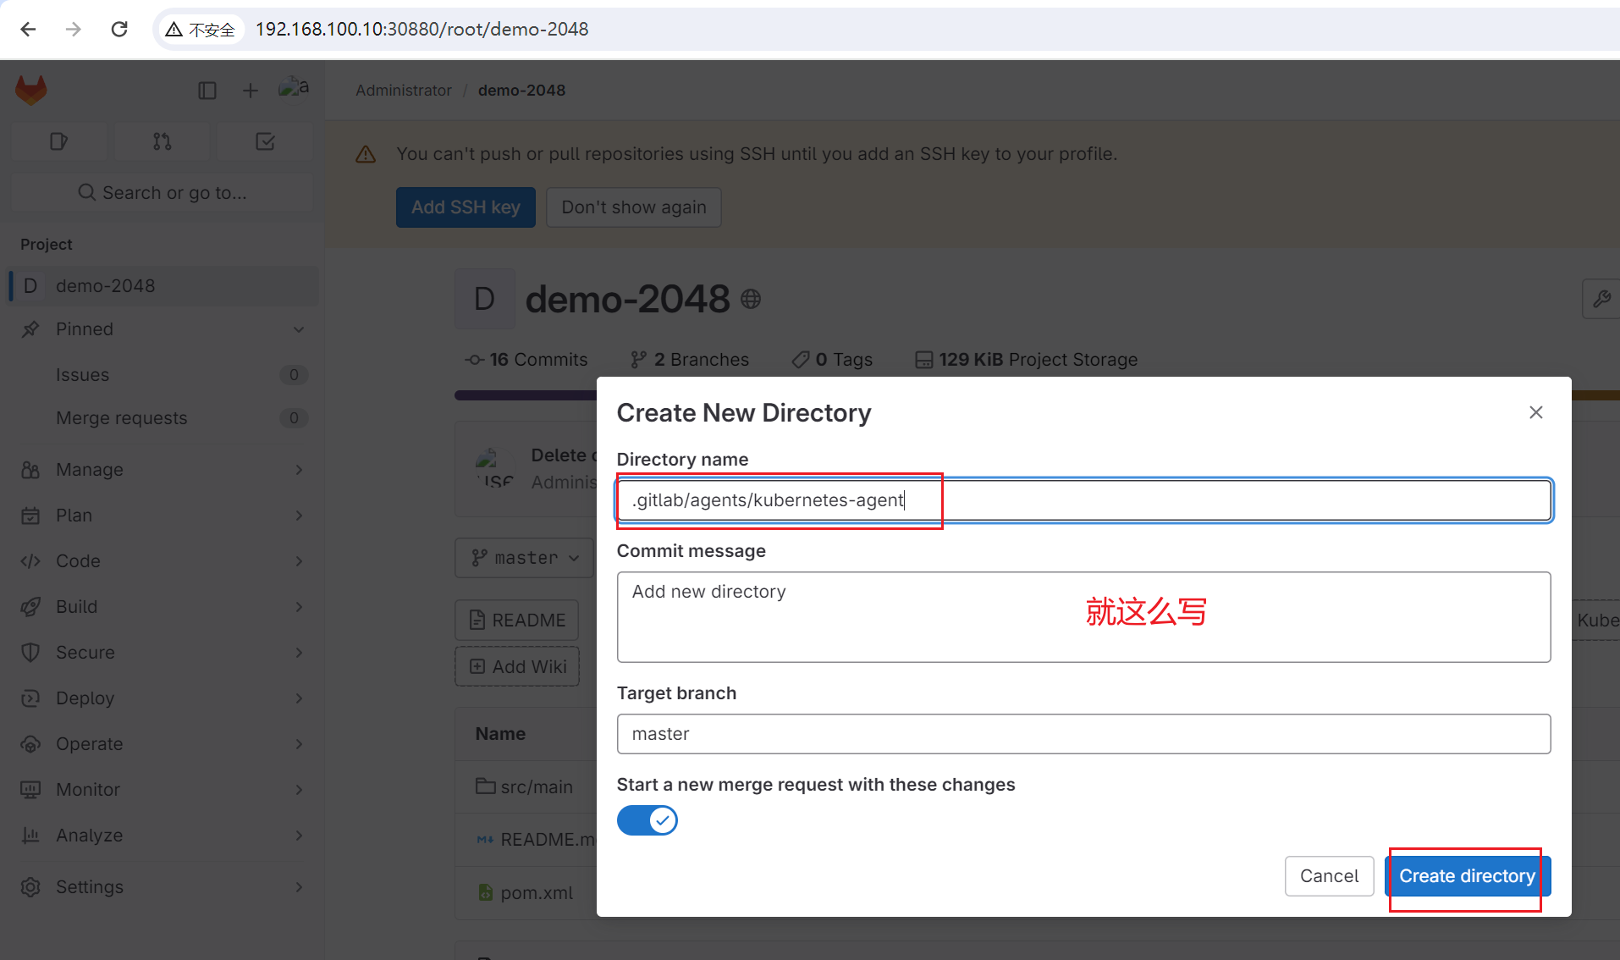Click the browser forward arrow

click(x=74, y=30)
